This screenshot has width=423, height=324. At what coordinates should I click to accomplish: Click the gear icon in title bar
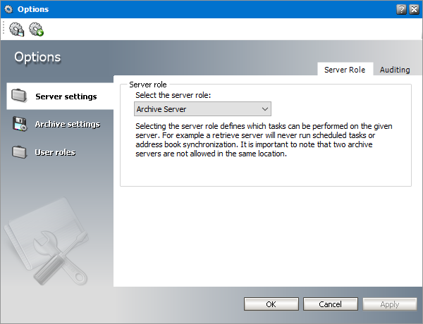coord(8,9)
